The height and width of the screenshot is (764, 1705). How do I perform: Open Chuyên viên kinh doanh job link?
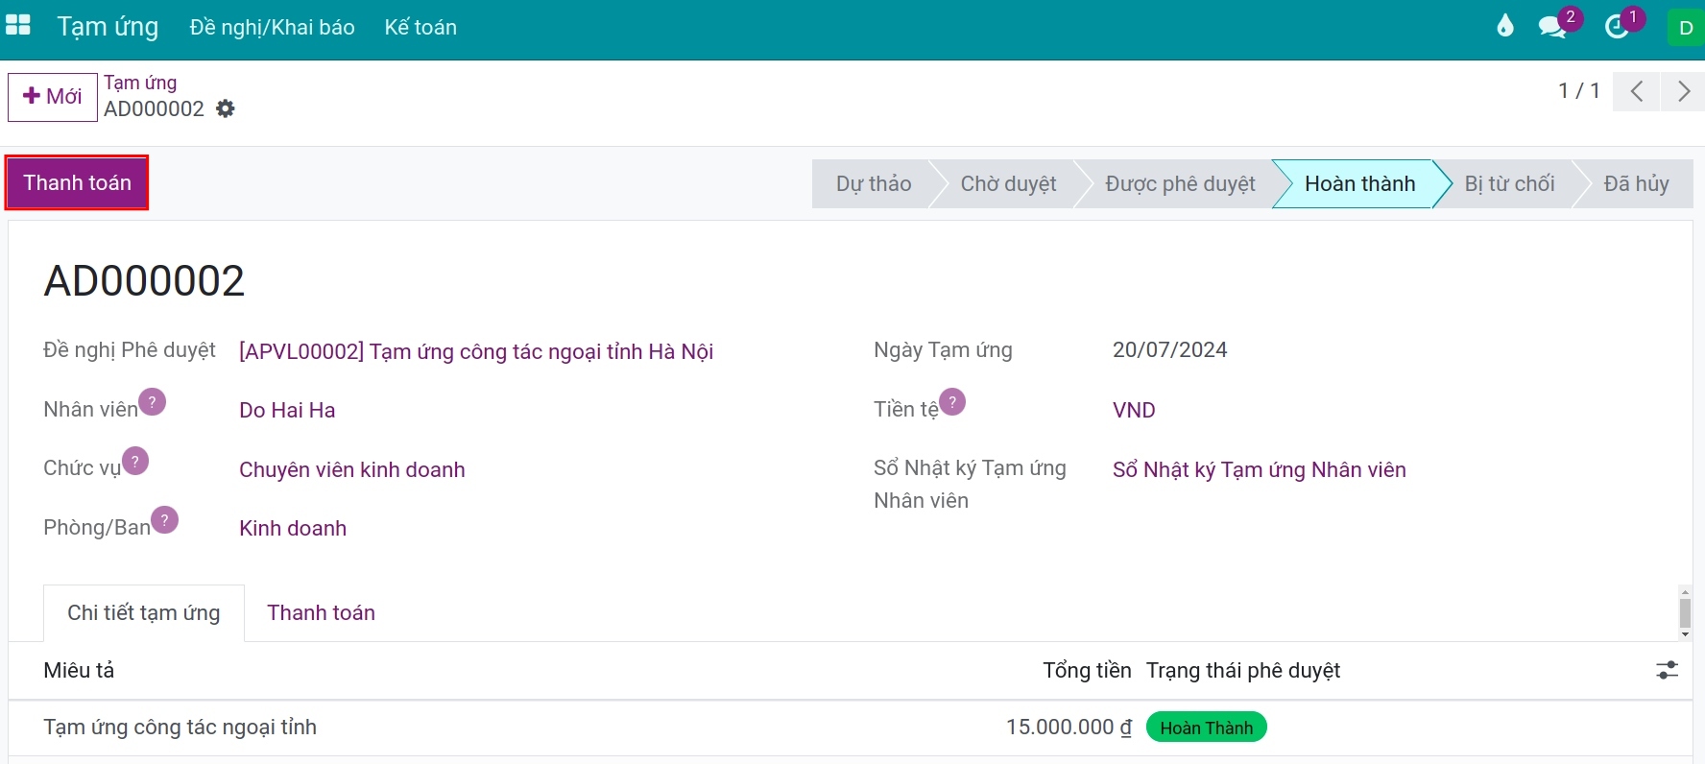pos(352,470)
